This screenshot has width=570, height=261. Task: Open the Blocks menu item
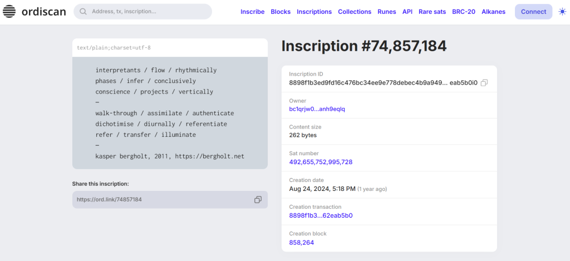point(281,12)
